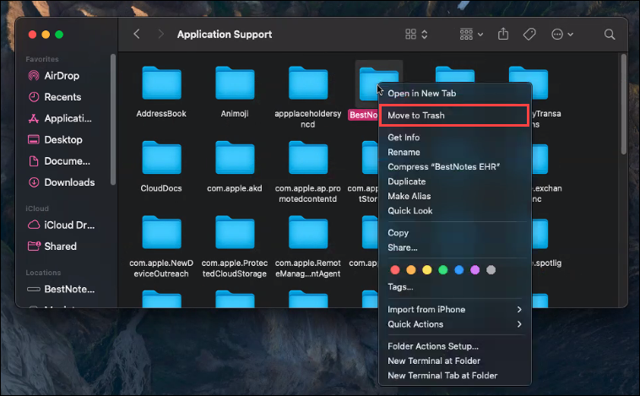Choose Rename from context menu
Screen dimensions: 640x396
(x=455, y=152)
